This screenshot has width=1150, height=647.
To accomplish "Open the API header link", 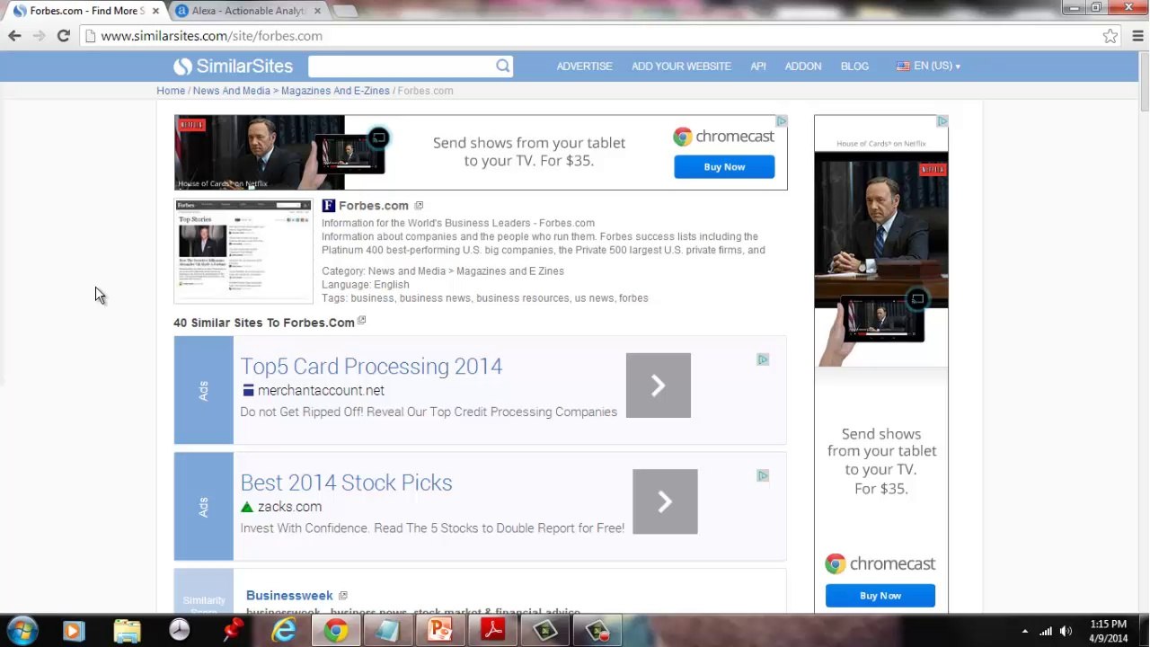I will 758,66.
